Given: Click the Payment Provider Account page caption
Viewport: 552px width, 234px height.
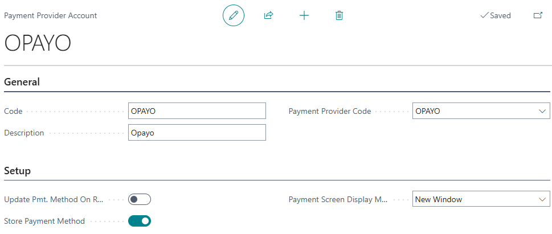Looking at the screenshot, I should click(51, 15).
